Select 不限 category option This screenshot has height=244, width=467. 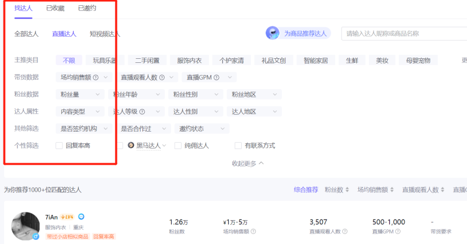click(69, 61)
